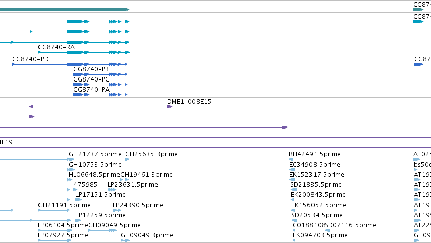Select the EC34908.5prime EST glyph
The height and width of the screenshot is (243, 431).
(x=291, y=170)
